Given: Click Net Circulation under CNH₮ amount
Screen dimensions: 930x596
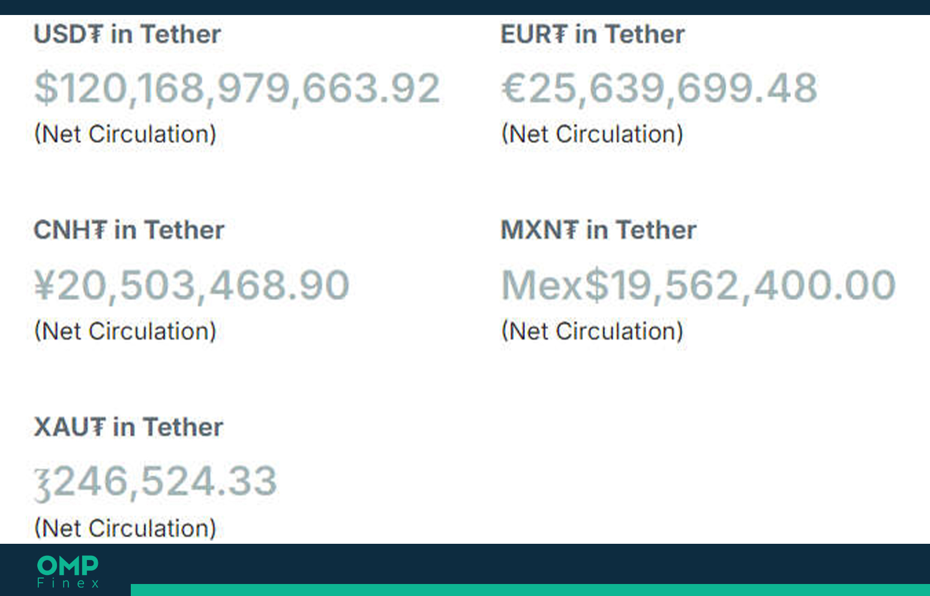Looking at the screenshot, I should point(125,331).
